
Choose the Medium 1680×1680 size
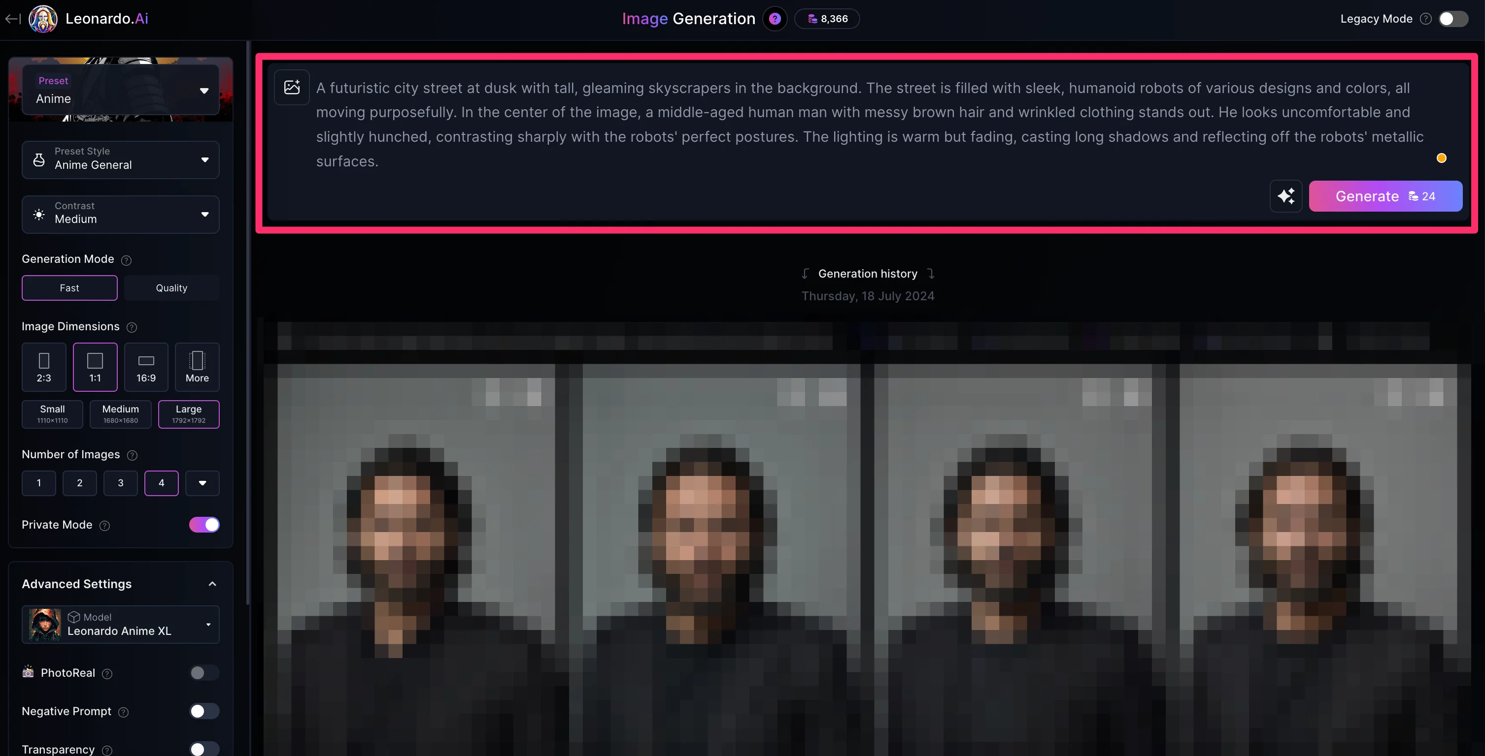(121, 414)
